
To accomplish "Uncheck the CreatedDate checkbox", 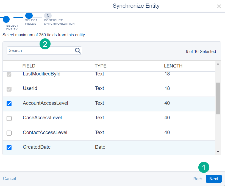I will point(9,147).
